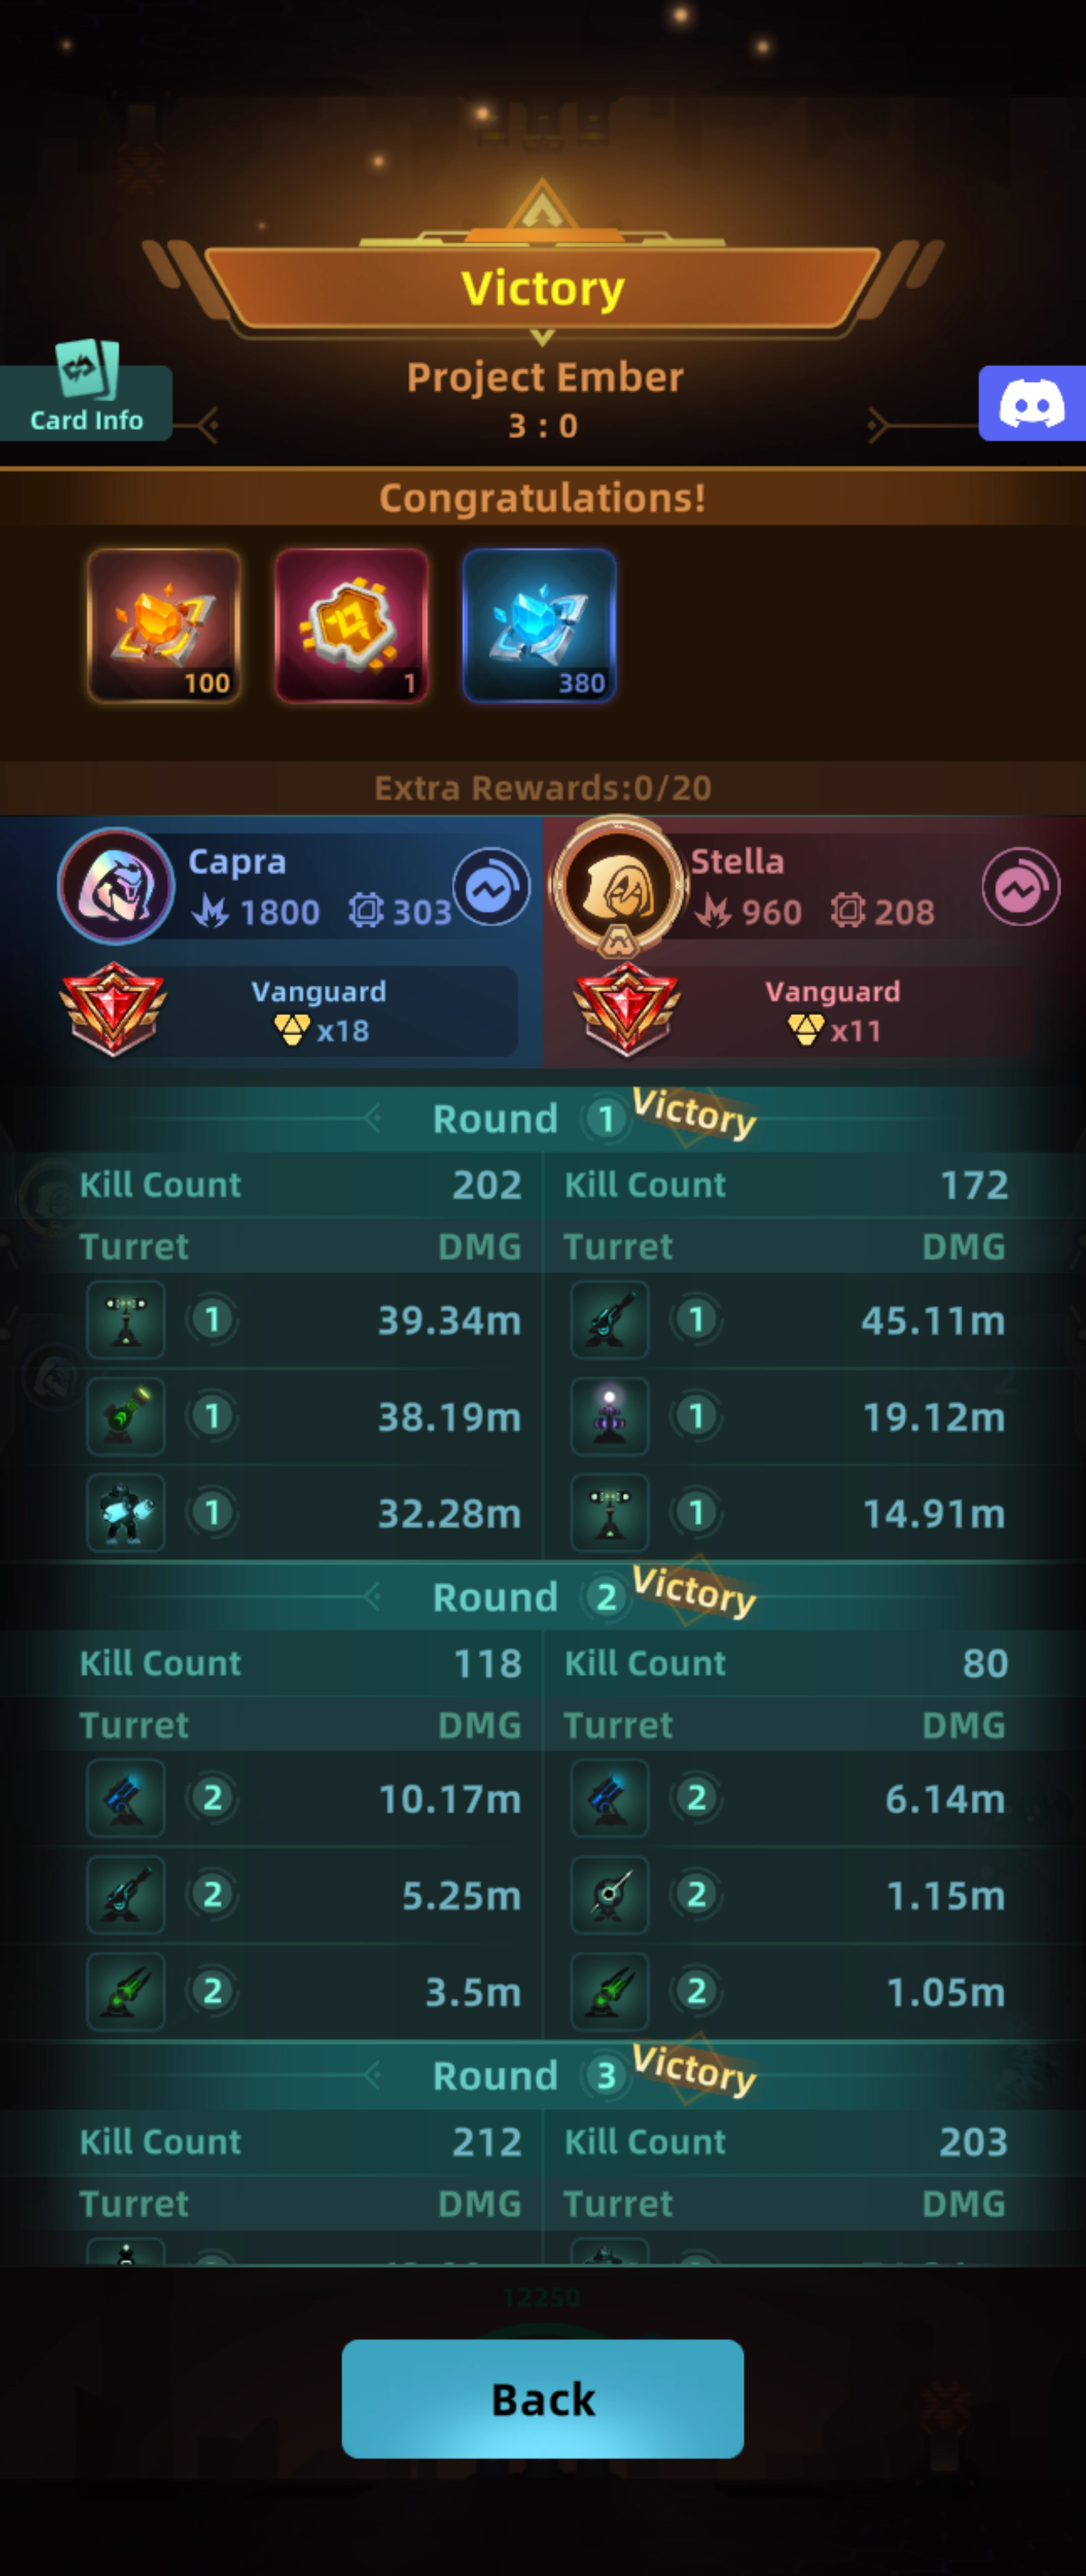Select Stella's 1.15m round 2 turret

(609, 1894)
